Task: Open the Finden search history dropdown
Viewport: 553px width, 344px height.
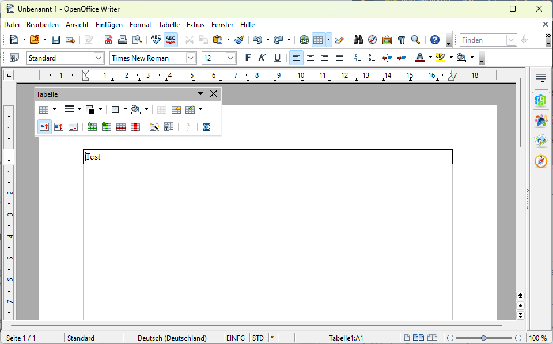Action: click(511, 40)
